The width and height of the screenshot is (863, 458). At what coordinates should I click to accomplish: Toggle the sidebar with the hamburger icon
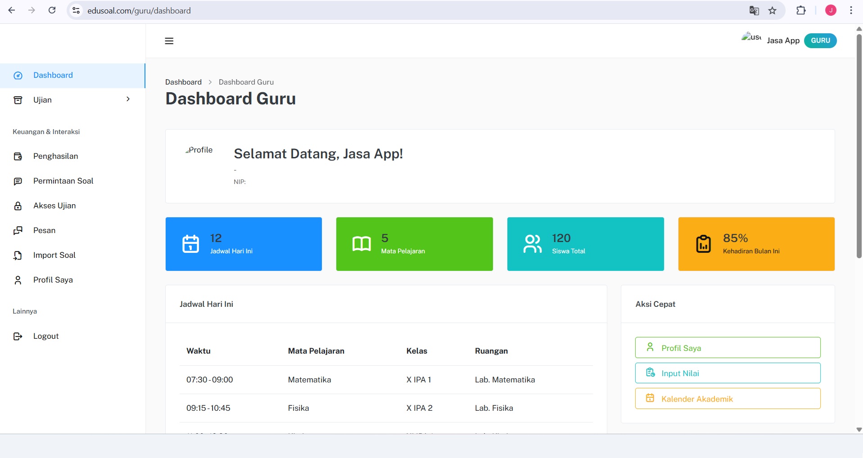pos(169,41)
